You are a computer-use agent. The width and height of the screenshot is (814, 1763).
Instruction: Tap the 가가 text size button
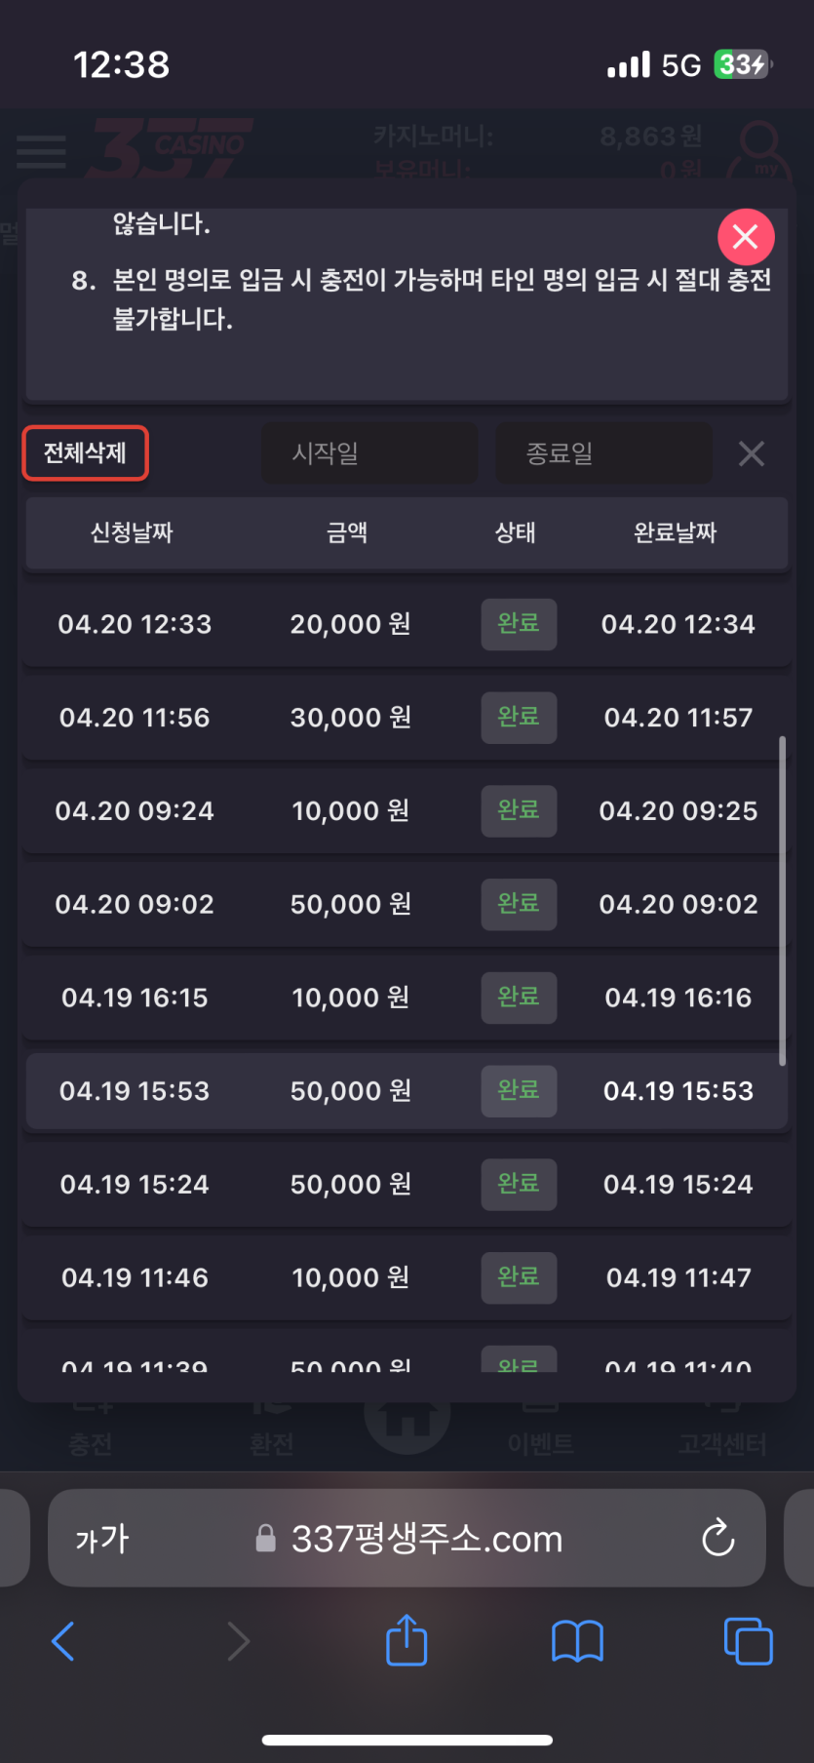pos(102,1539)
